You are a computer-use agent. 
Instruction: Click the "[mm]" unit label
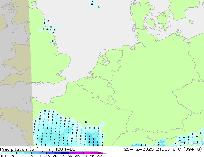47,149
